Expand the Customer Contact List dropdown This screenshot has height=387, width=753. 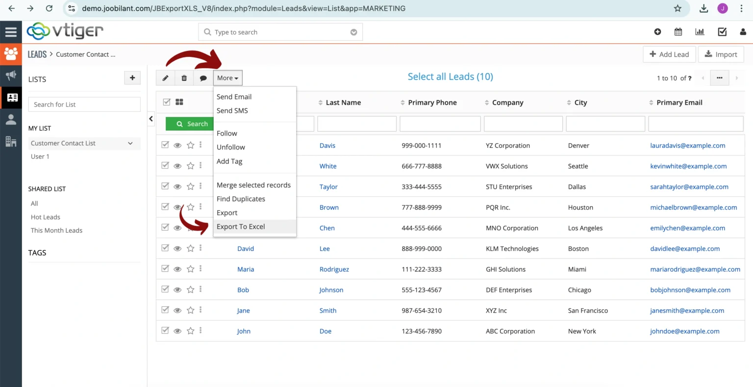click(x=130, y=143)
